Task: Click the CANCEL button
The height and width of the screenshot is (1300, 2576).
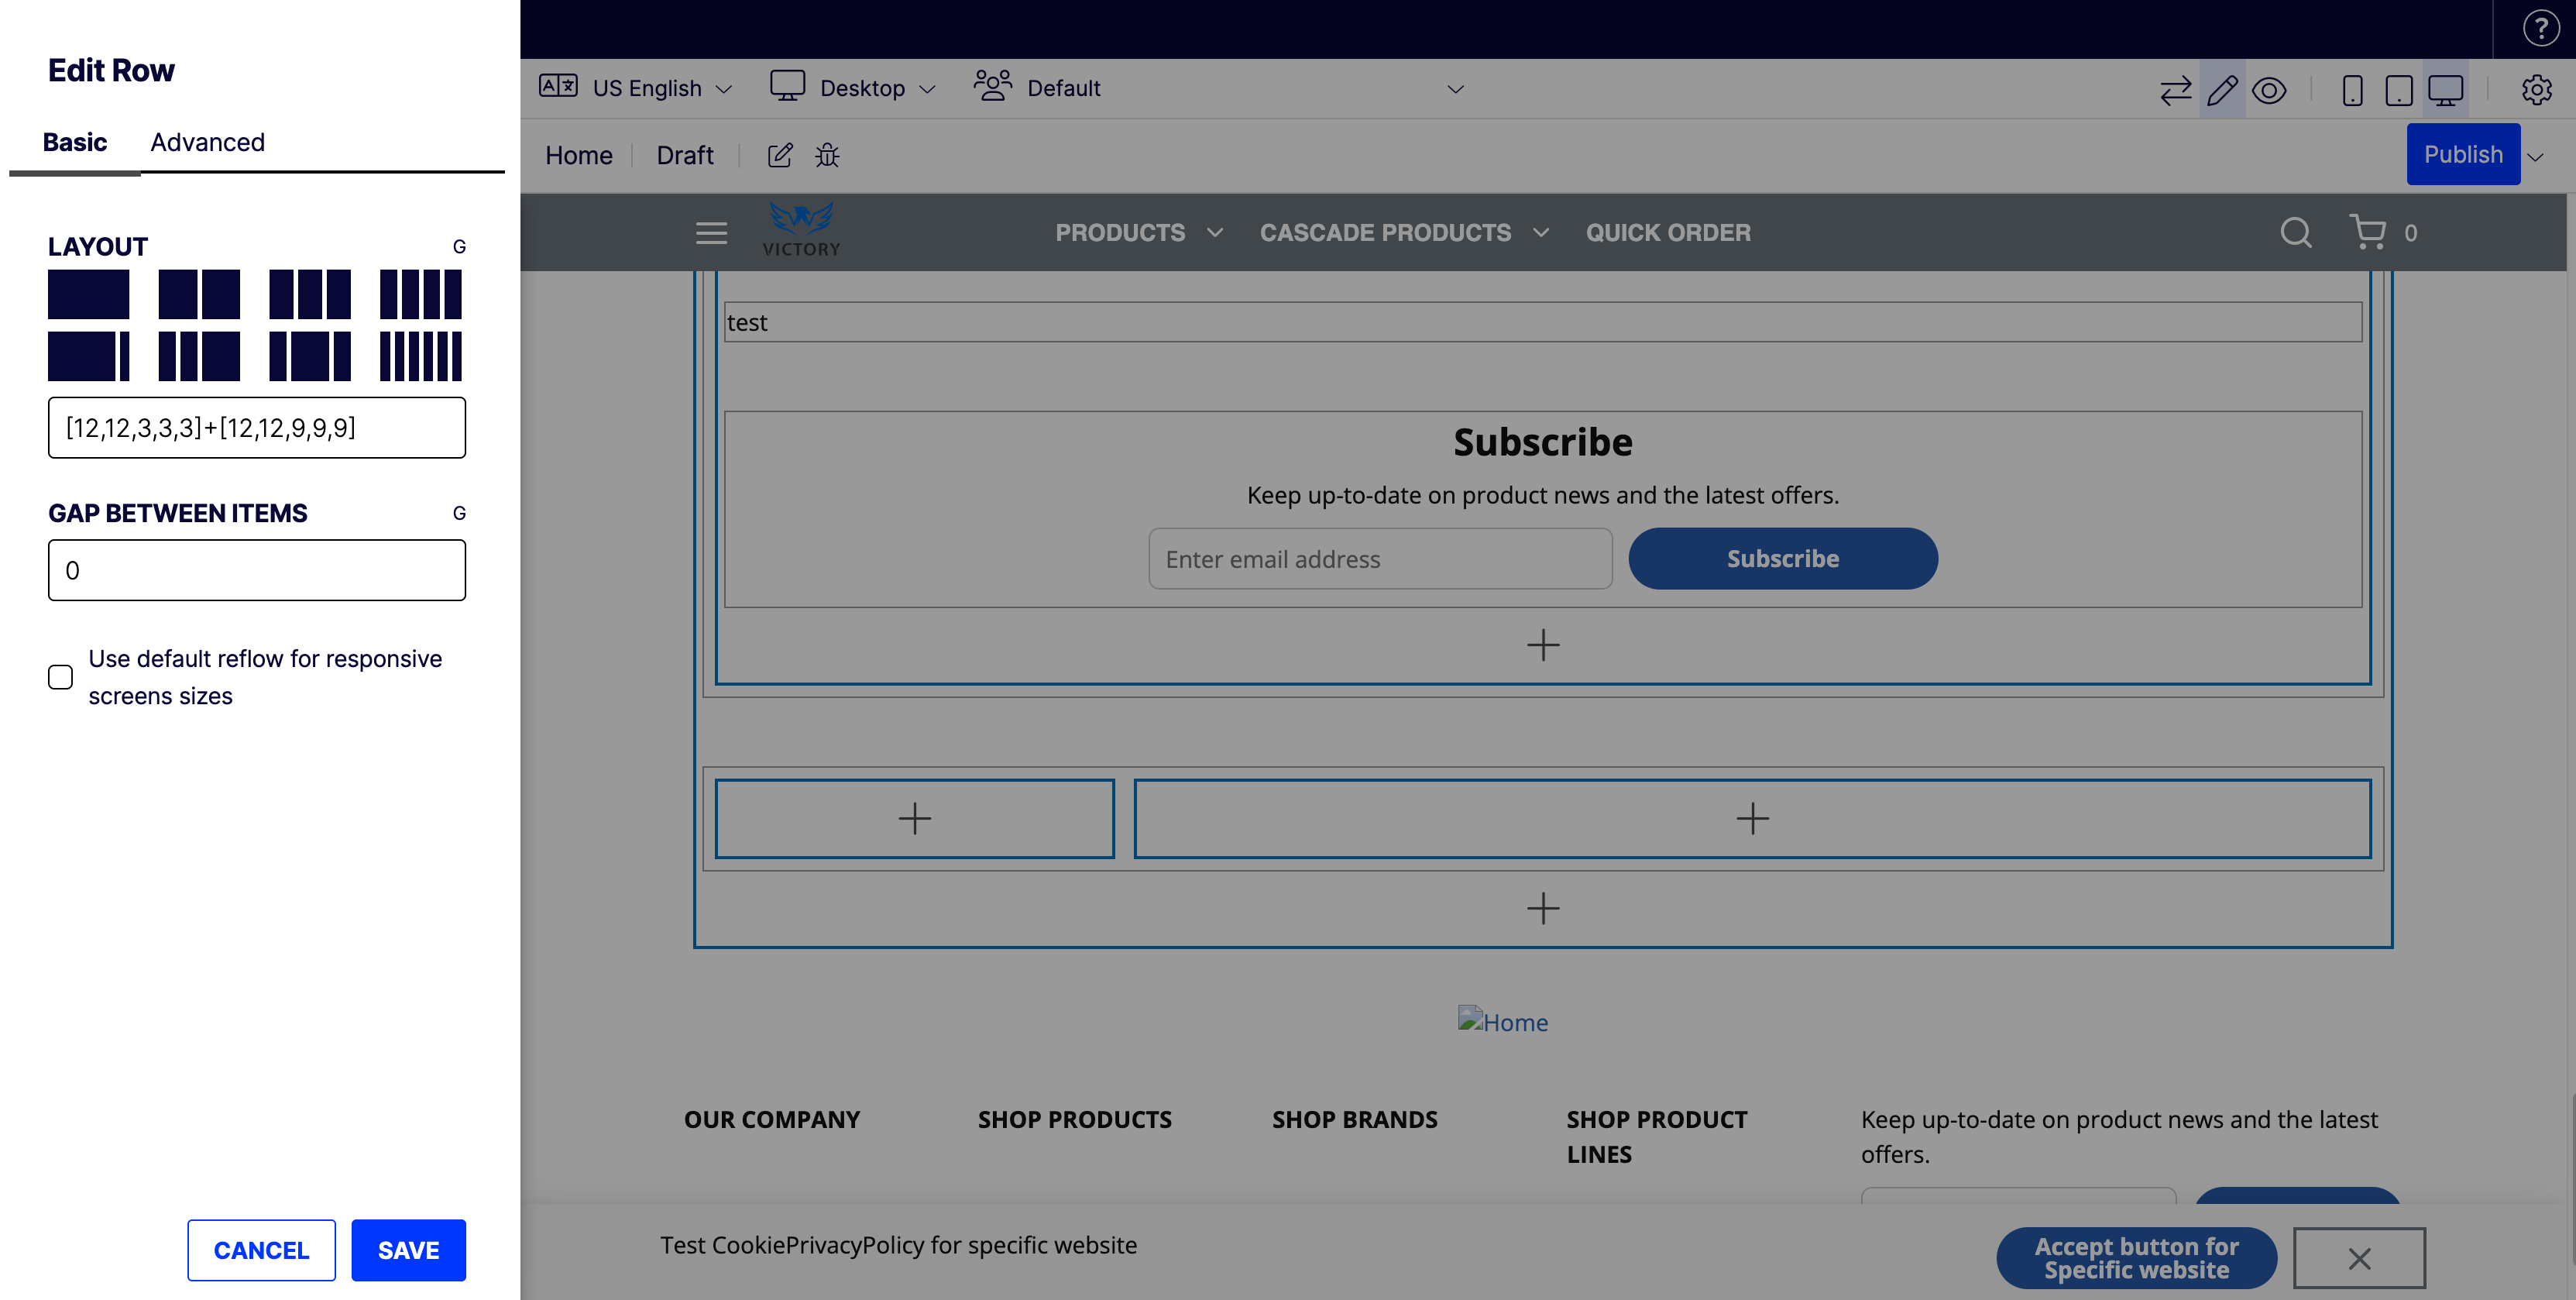Action: [261, 1250]
